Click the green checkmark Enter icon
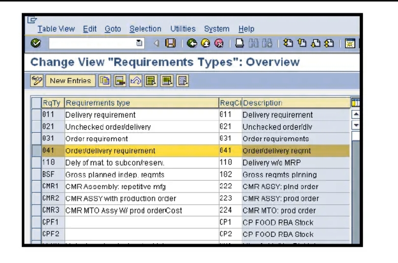Screen dimensions: 398x263 pyautogui.click(x=36, y=43)
